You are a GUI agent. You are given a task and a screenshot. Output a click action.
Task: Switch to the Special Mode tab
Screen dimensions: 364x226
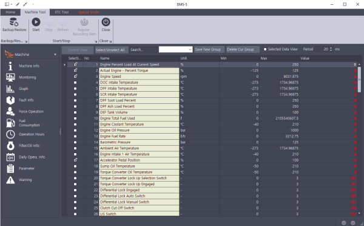(89, 12)
